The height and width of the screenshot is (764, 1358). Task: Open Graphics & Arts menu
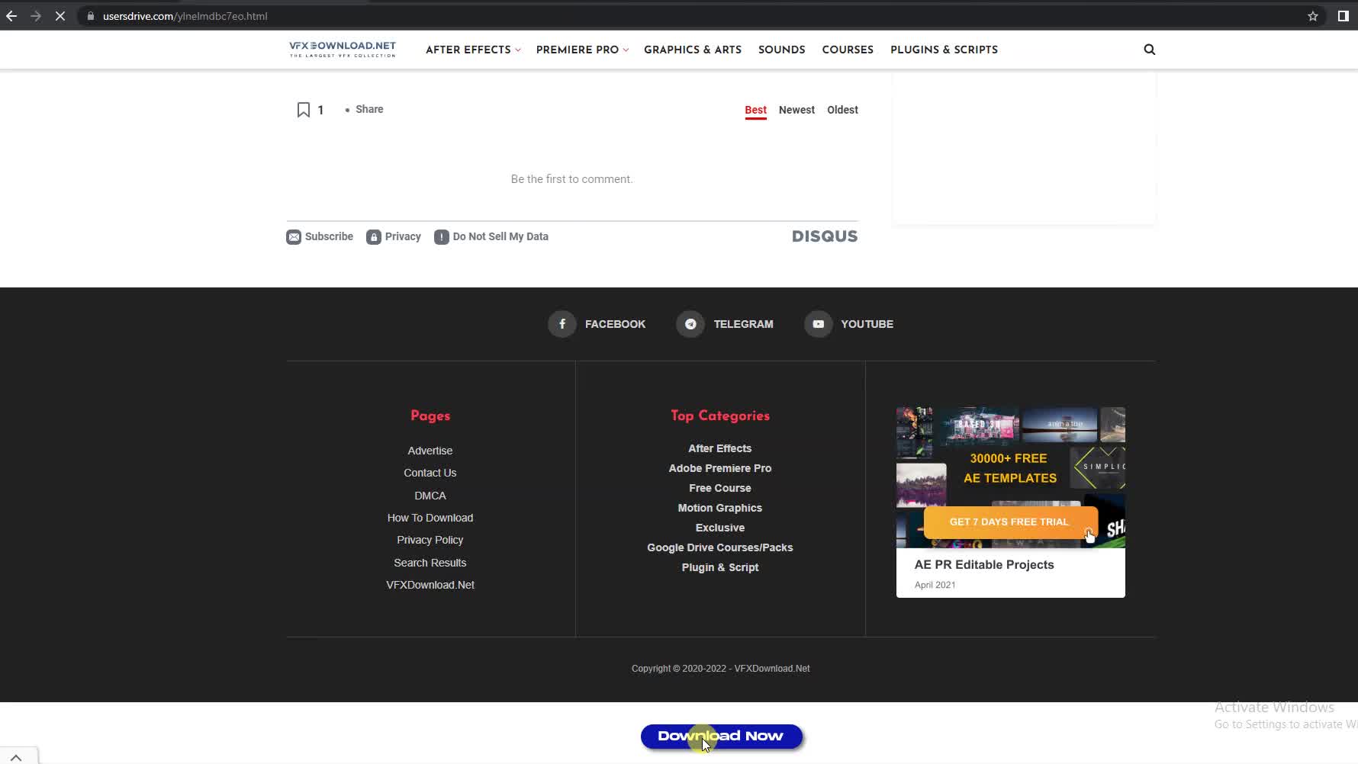(x=693, y=50)
